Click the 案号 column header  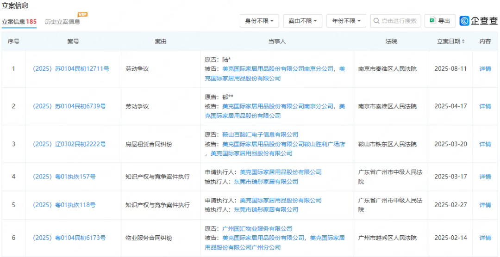click(x=73, y=42)
